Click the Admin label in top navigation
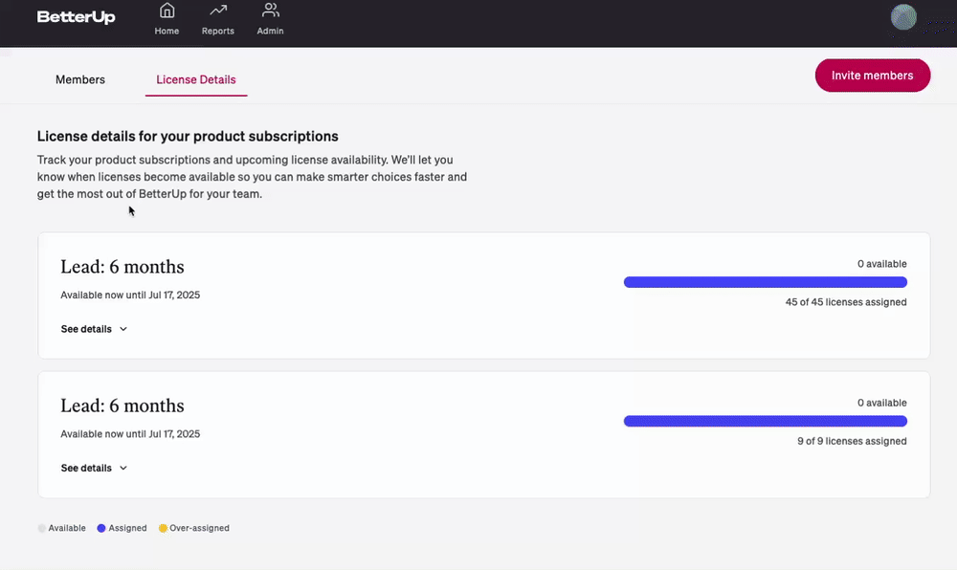 pos(271,32)
